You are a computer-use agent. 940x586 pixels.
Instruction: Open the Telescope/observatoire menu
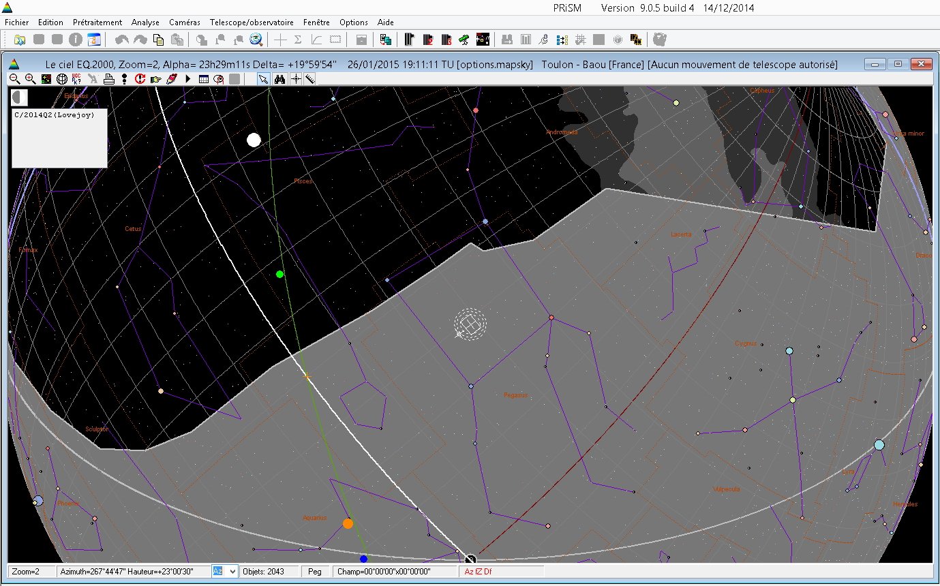click(x=252, y=22)
